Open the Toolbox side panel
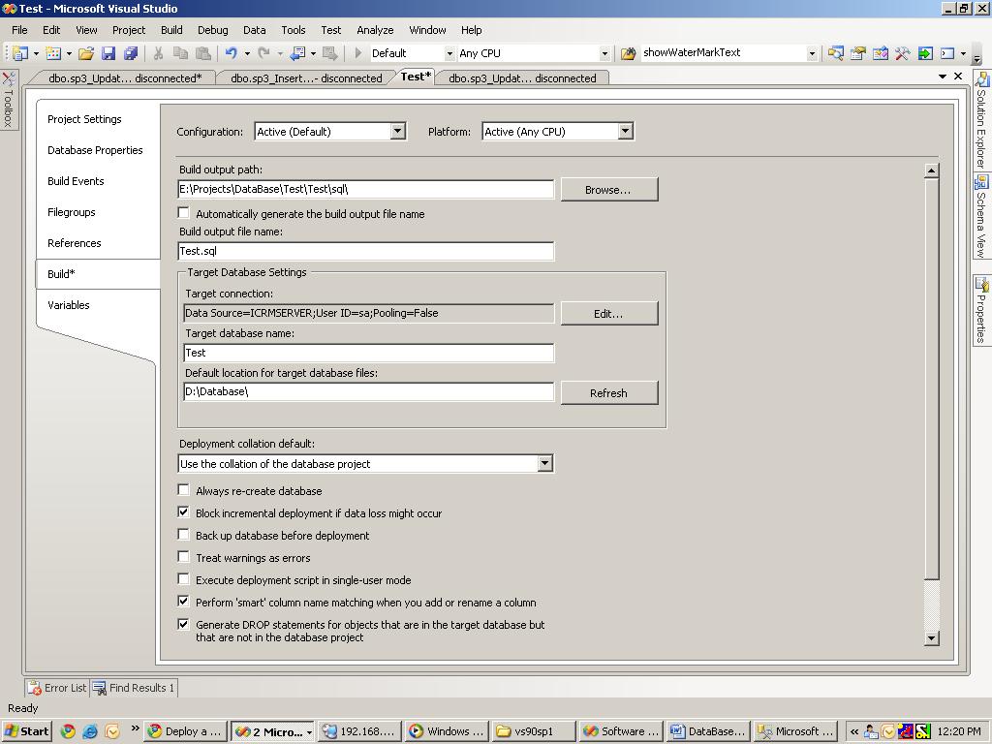Screen dimensions: 992x744 click(8, 100)
